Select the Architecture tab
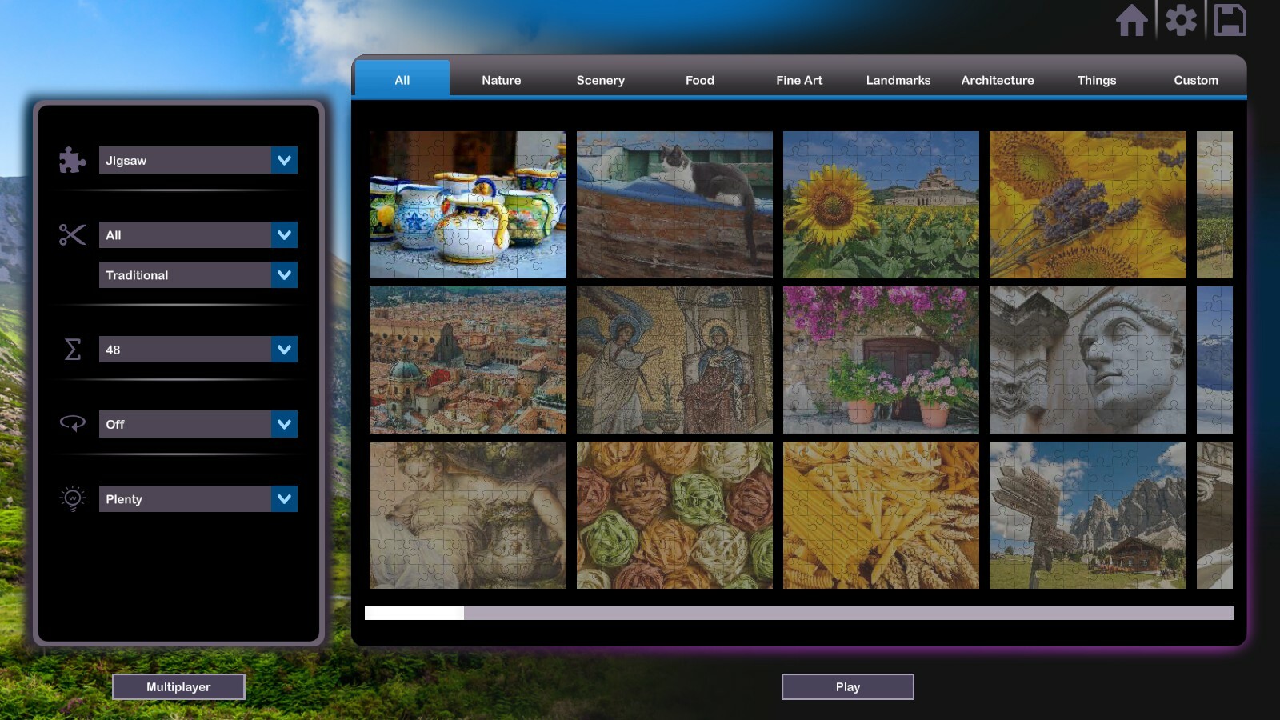This screenshot has height=720, width=1280. 998,80
